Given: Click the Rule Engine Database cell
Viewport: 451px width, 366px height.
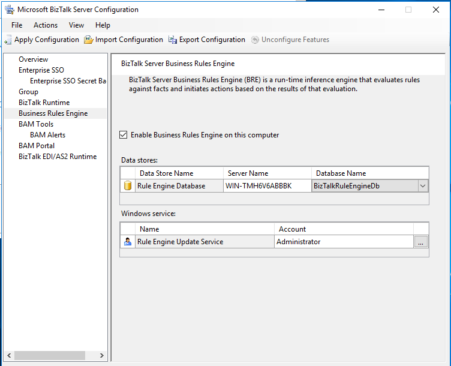Looking at the screenshot, I should tap(179, 186).
